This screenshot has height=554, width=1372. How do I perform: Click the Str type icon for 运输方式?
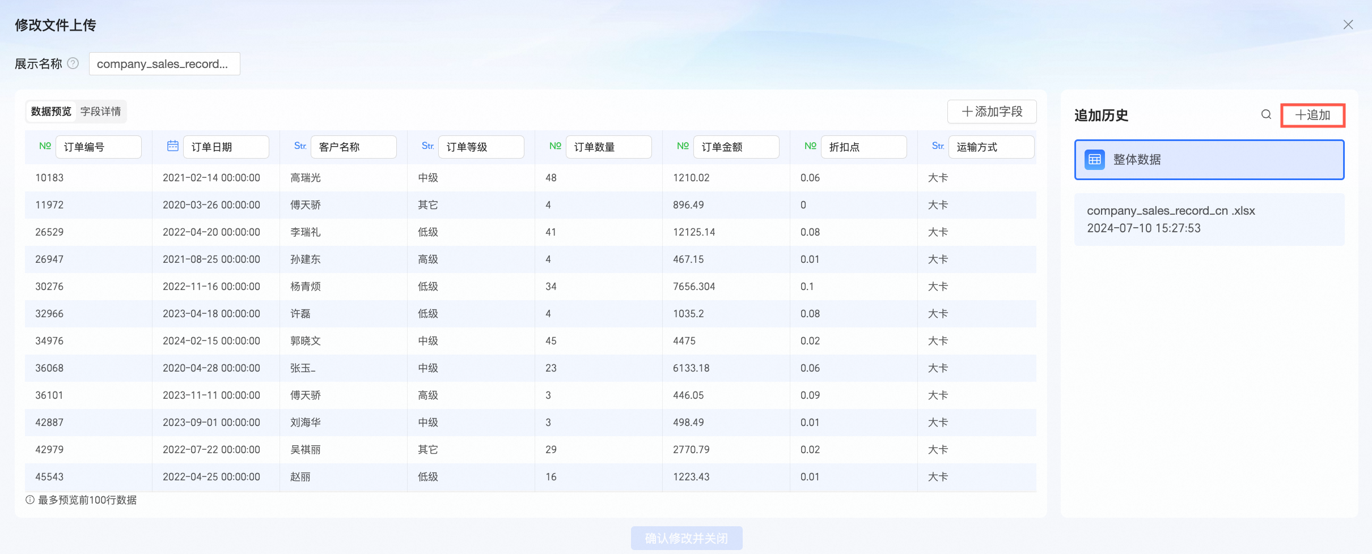pyautogui.click(x=938, y=146)
